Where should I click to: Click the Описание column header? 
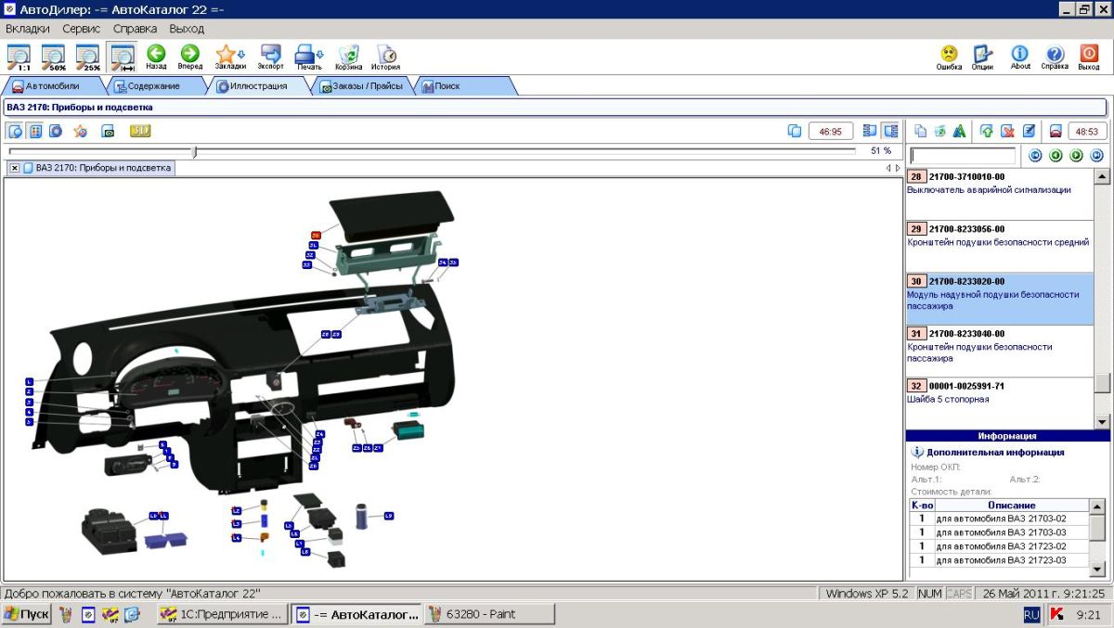pos(1011,505)
